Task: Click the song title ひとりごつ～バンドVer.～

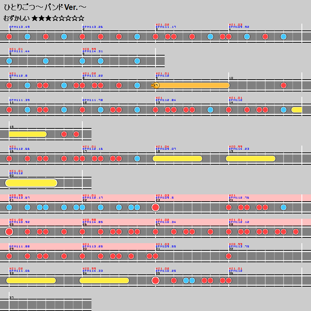Action: [x=45, y=8]
